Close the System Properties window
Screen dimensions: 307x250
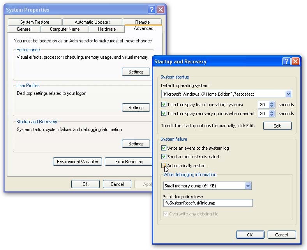click(161, 9)
